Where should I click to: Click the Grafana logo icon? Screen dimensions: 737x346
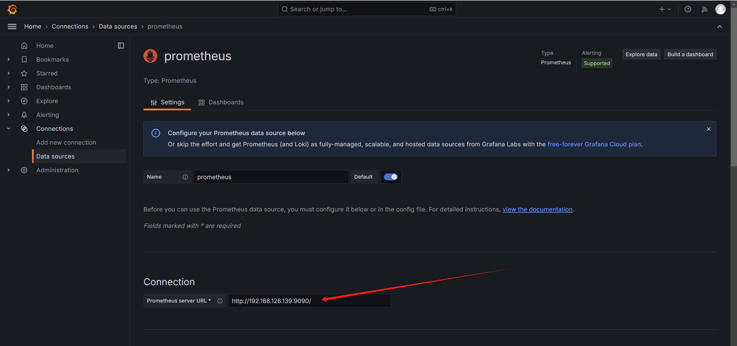click(12, 9)
